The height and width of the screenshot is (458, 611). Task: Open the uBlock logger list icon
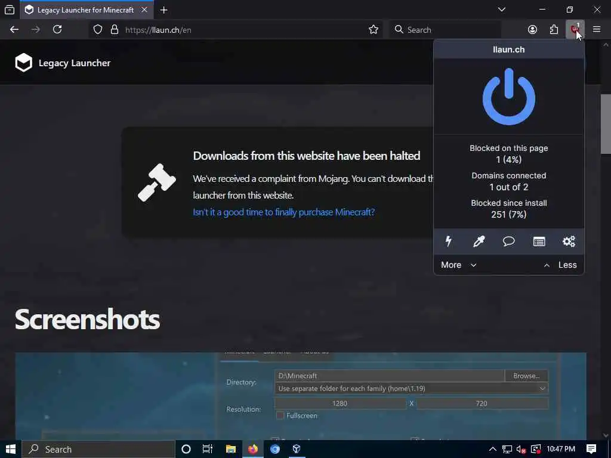[539, 242]
